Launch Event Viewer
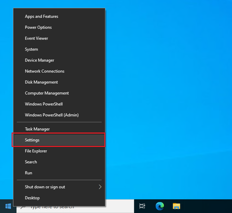The width and height of the screenshot is (232, 213). pyautogui.click(x=36, y=38)
